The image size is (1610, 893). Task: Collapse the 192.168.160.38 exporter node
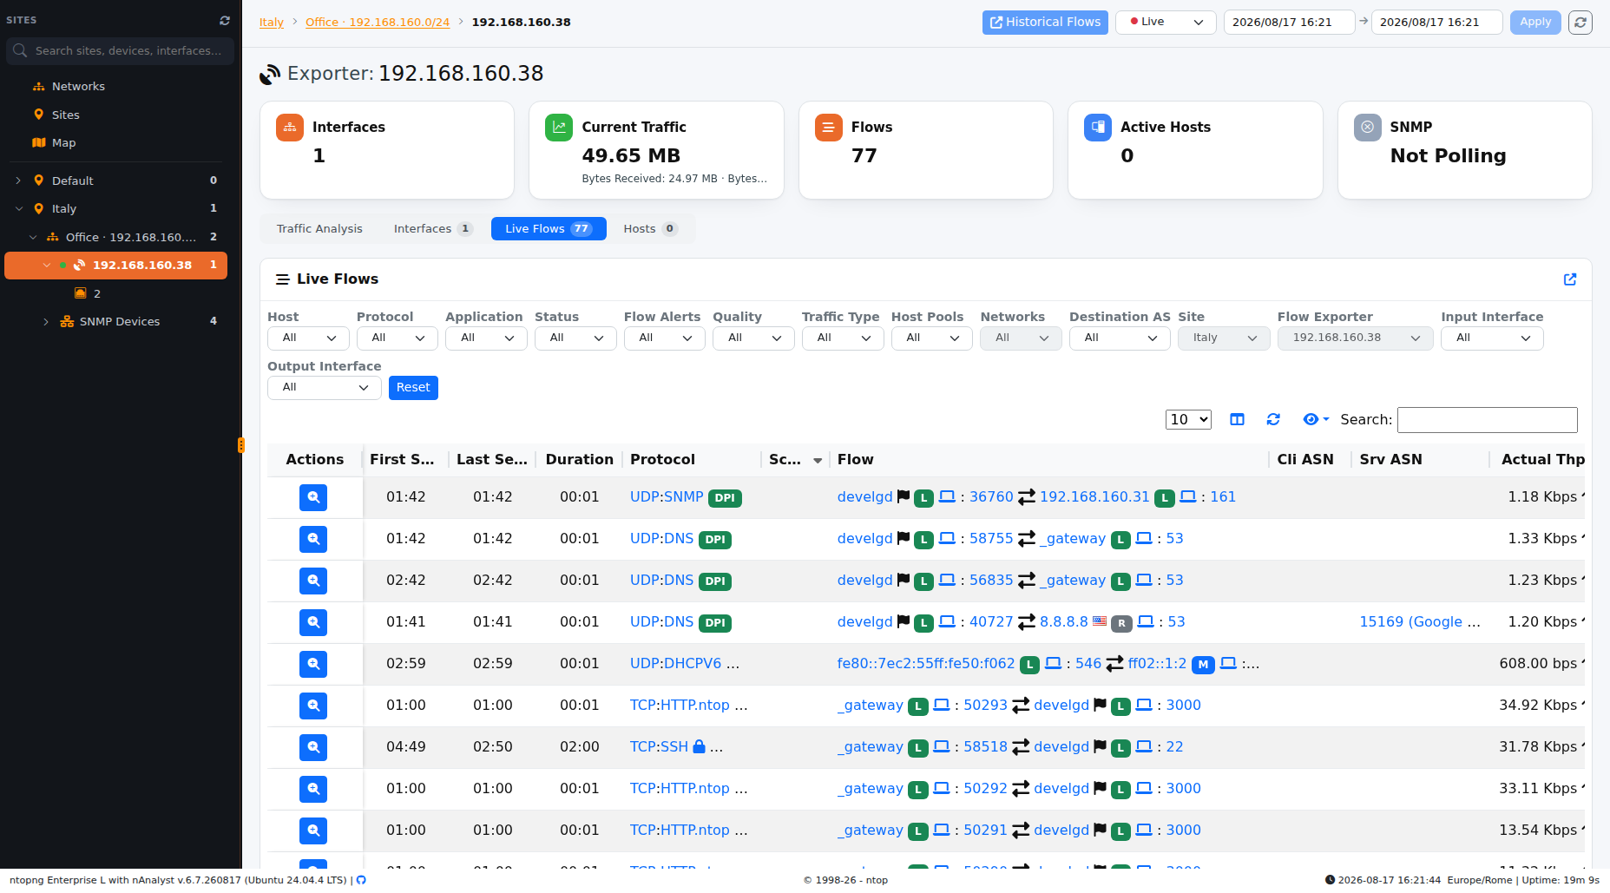[x=47, y=265]
